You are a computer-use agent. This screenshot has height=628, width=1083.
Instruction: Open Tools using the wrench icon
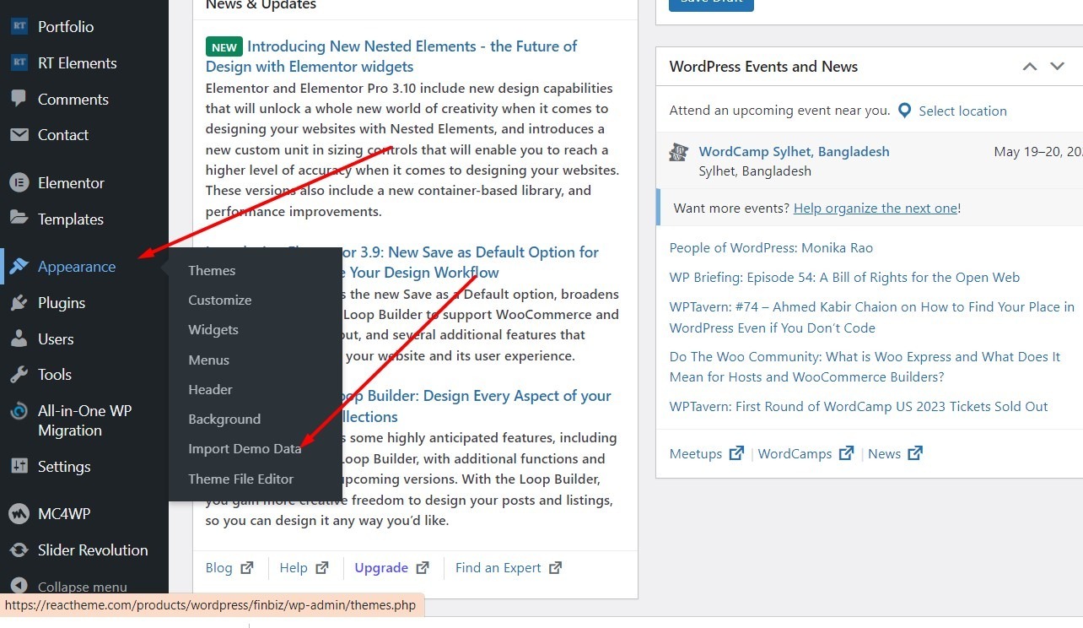(19, 374)
